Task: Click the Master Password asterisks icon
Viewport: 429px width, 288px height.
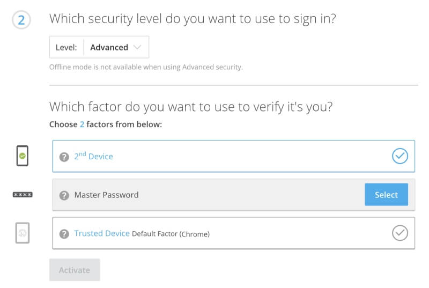Action: pyautogui.click(x=23, y=195)
